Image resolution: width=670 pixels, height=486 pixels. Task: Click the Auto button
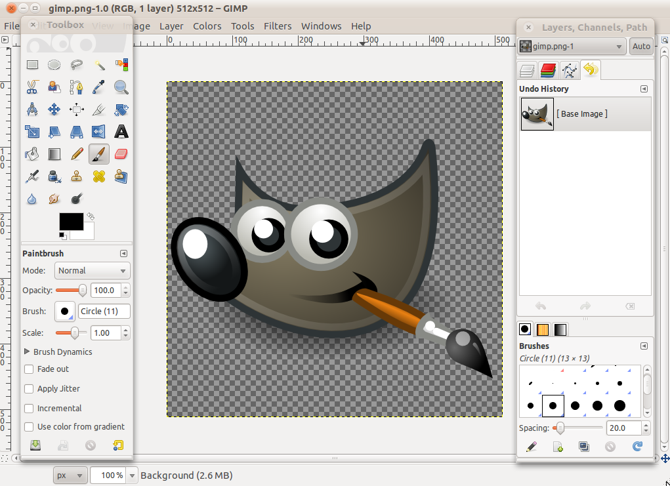coord(641,47)
